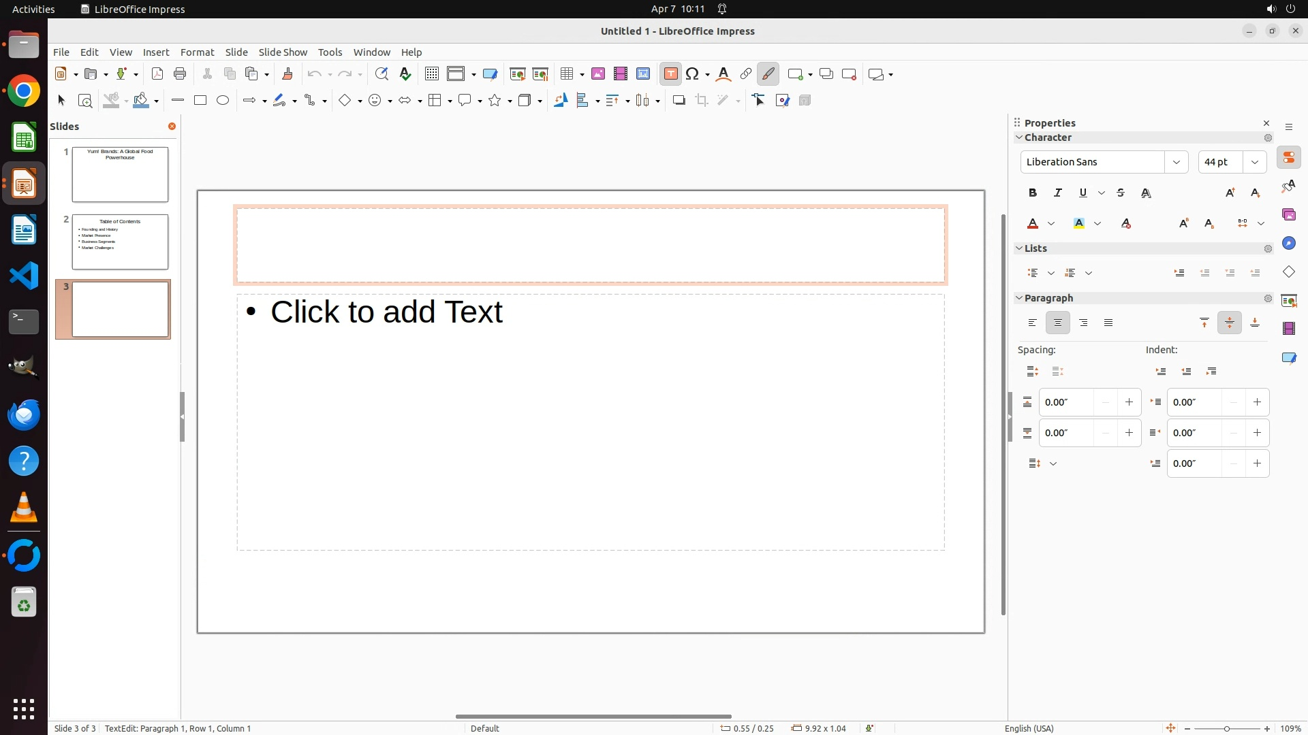Click the Export as PDF icon
This screenshot has height=735, width=1308.
click(x=157, y=74)
